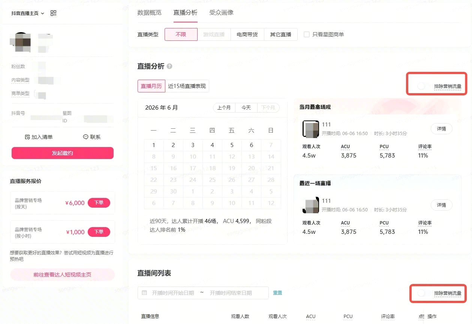Jump to 今天 in calendar
Viewport: 472px width, 324px height.
click(x=246, y=108)
